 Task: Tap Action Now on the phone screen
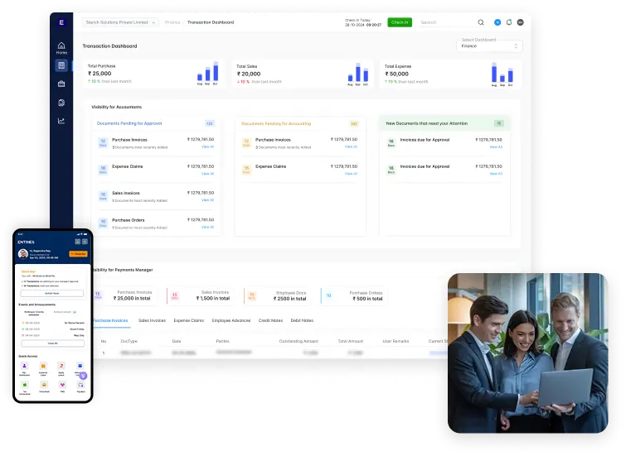tap(51, 292)
